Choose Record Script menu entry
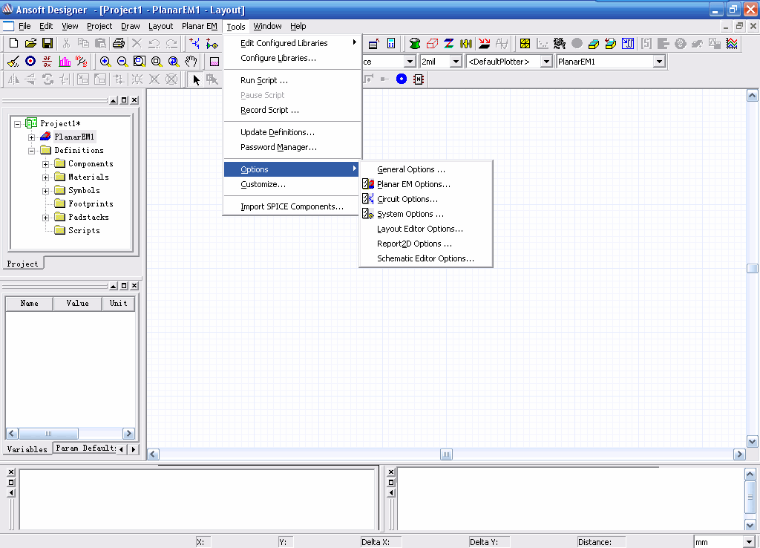The image size is (760, 548). pyautogui.click(x=292, y=110)
